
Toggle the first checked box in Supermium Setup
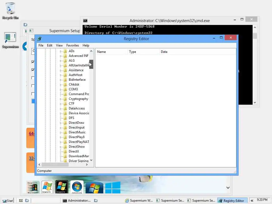click(33, 62)
